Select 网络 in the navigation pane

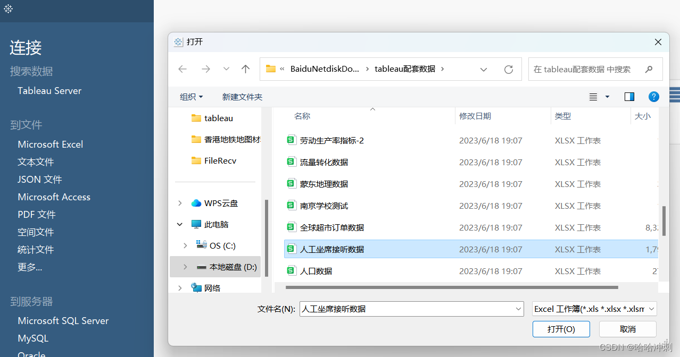tap(206, 288)
